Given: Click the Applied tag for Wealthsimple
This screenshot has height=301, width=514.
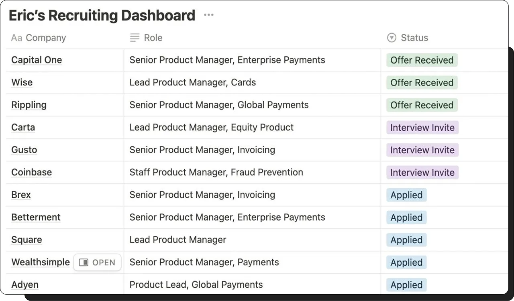Looking at the screenshot, I should (x=406, y=262).
